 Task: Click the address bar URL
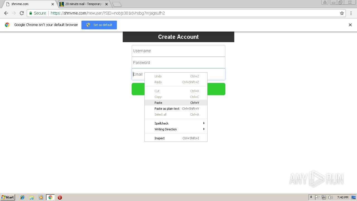pos(108,13)
